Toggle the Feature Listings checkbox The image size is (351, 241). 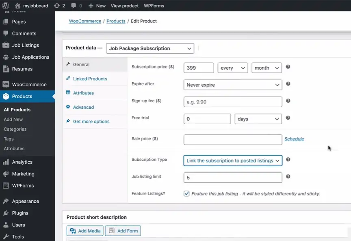coord(186,194)
